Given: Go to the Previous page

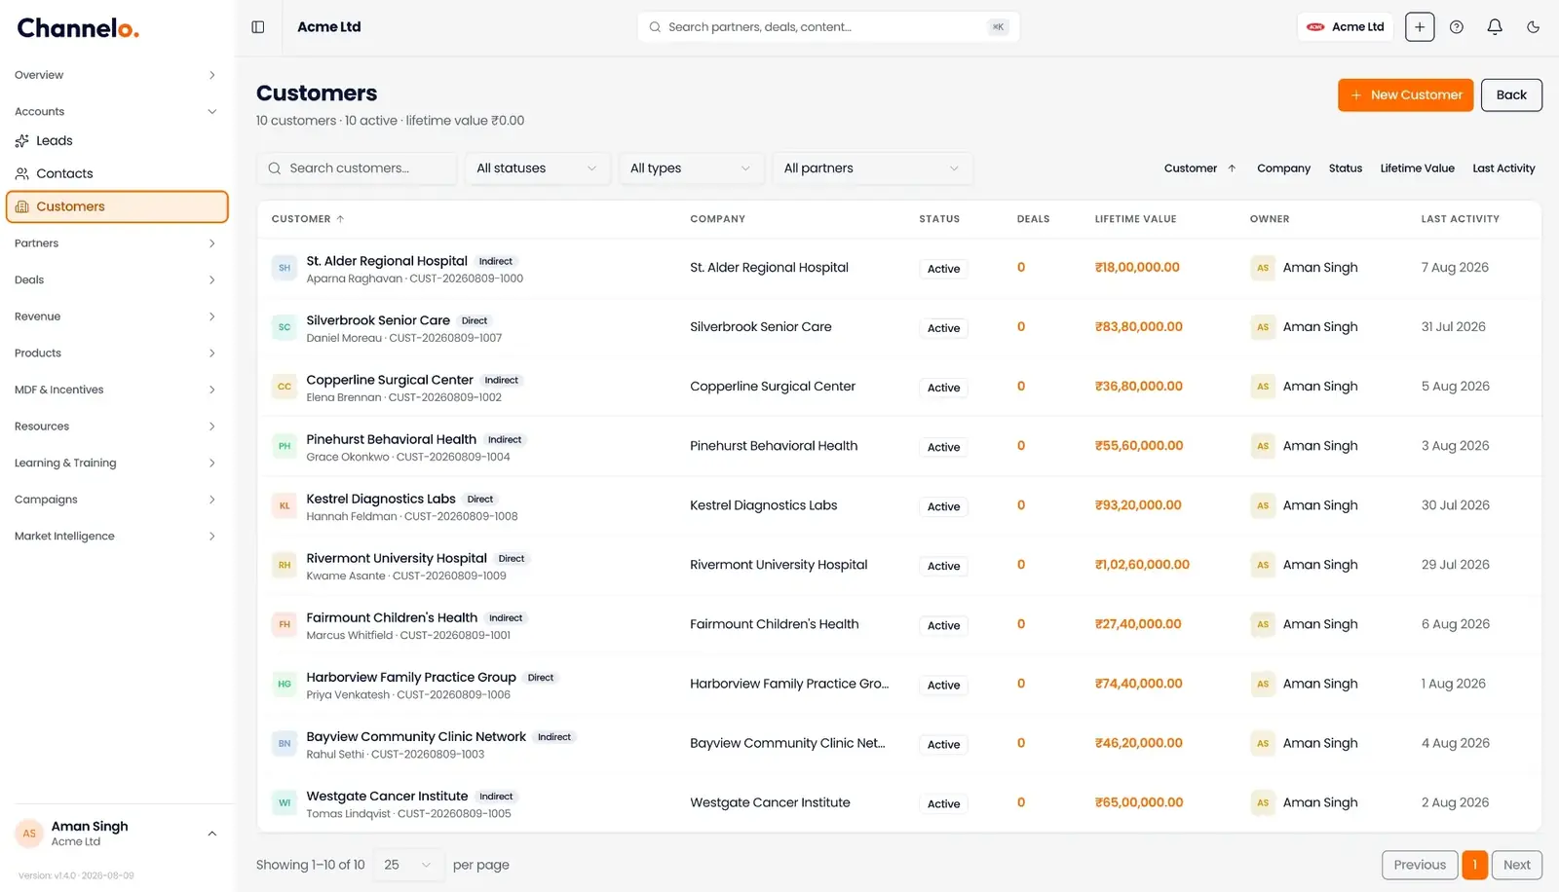Looking at the screenshot, I should 1420,865.
